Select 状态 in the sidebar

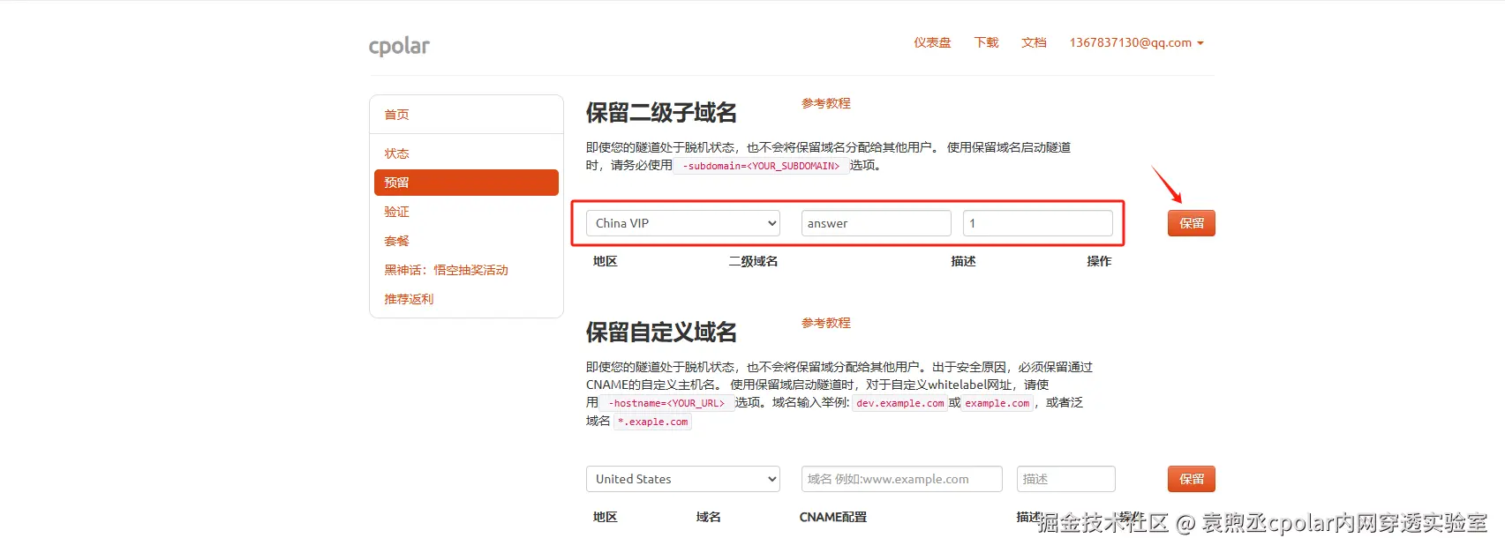(396, 153)
